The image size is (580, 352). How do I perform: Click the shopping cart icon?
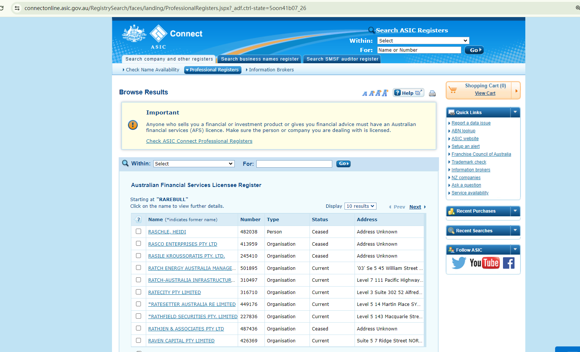coord(453,90)
